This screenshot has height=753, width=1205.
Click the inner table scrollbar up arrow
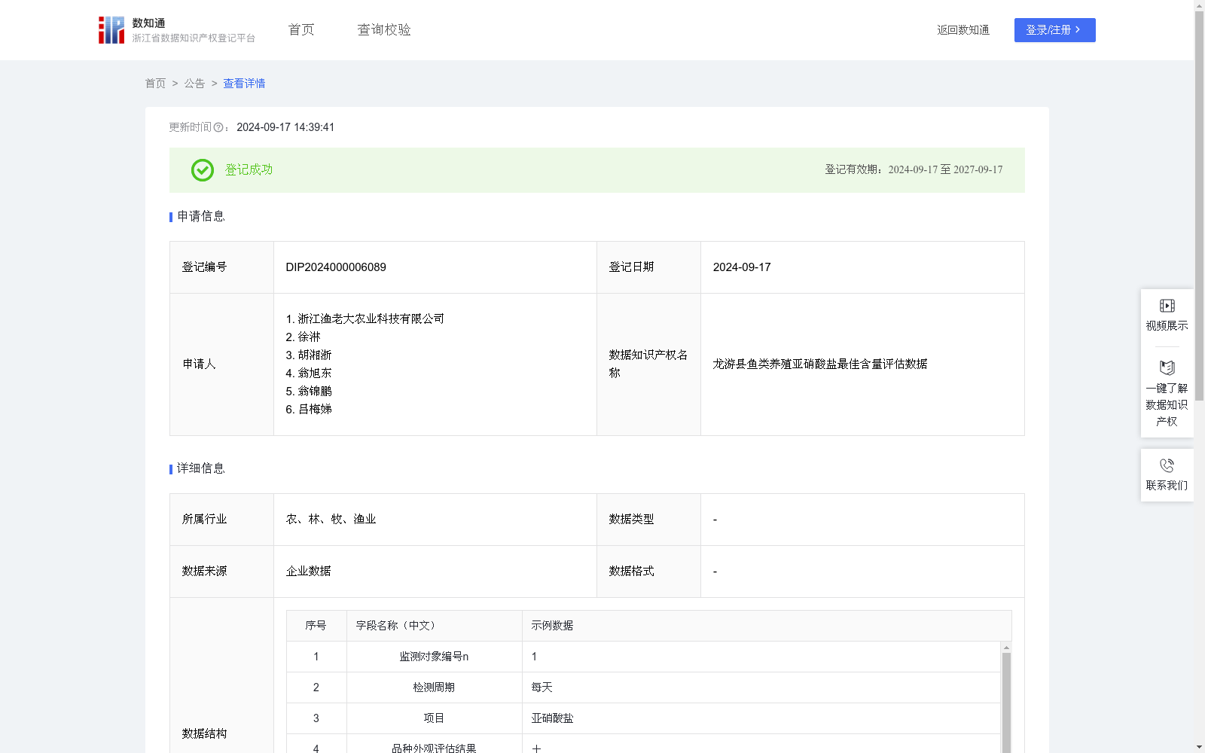(1006, 648)
